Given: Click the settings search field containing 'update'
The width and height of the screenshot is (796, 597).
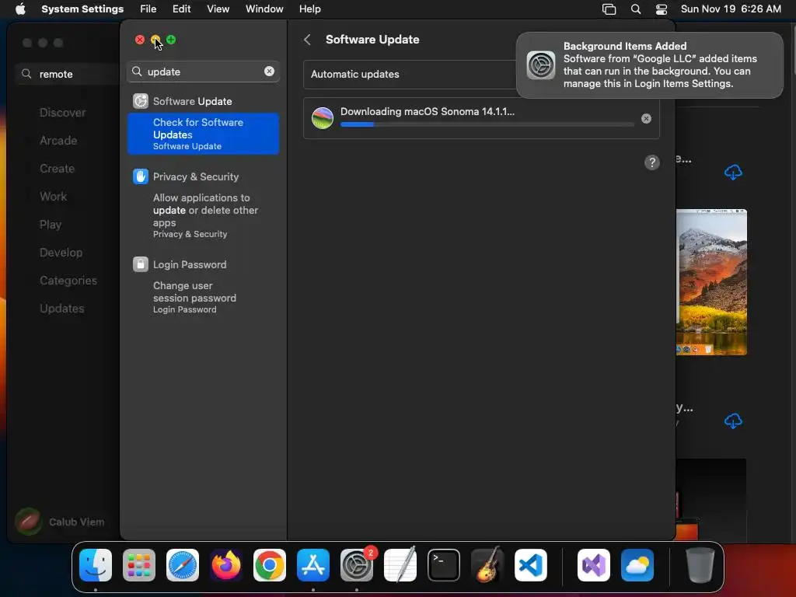Looking at the screenshot, I should click(203, 72).
